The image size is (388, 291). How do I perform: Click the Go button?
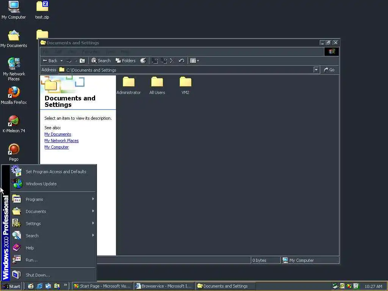[329, 70]
